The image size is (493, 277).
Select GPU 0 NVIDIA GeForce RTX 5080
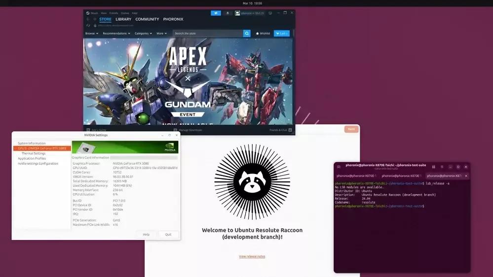pos(42,148)
